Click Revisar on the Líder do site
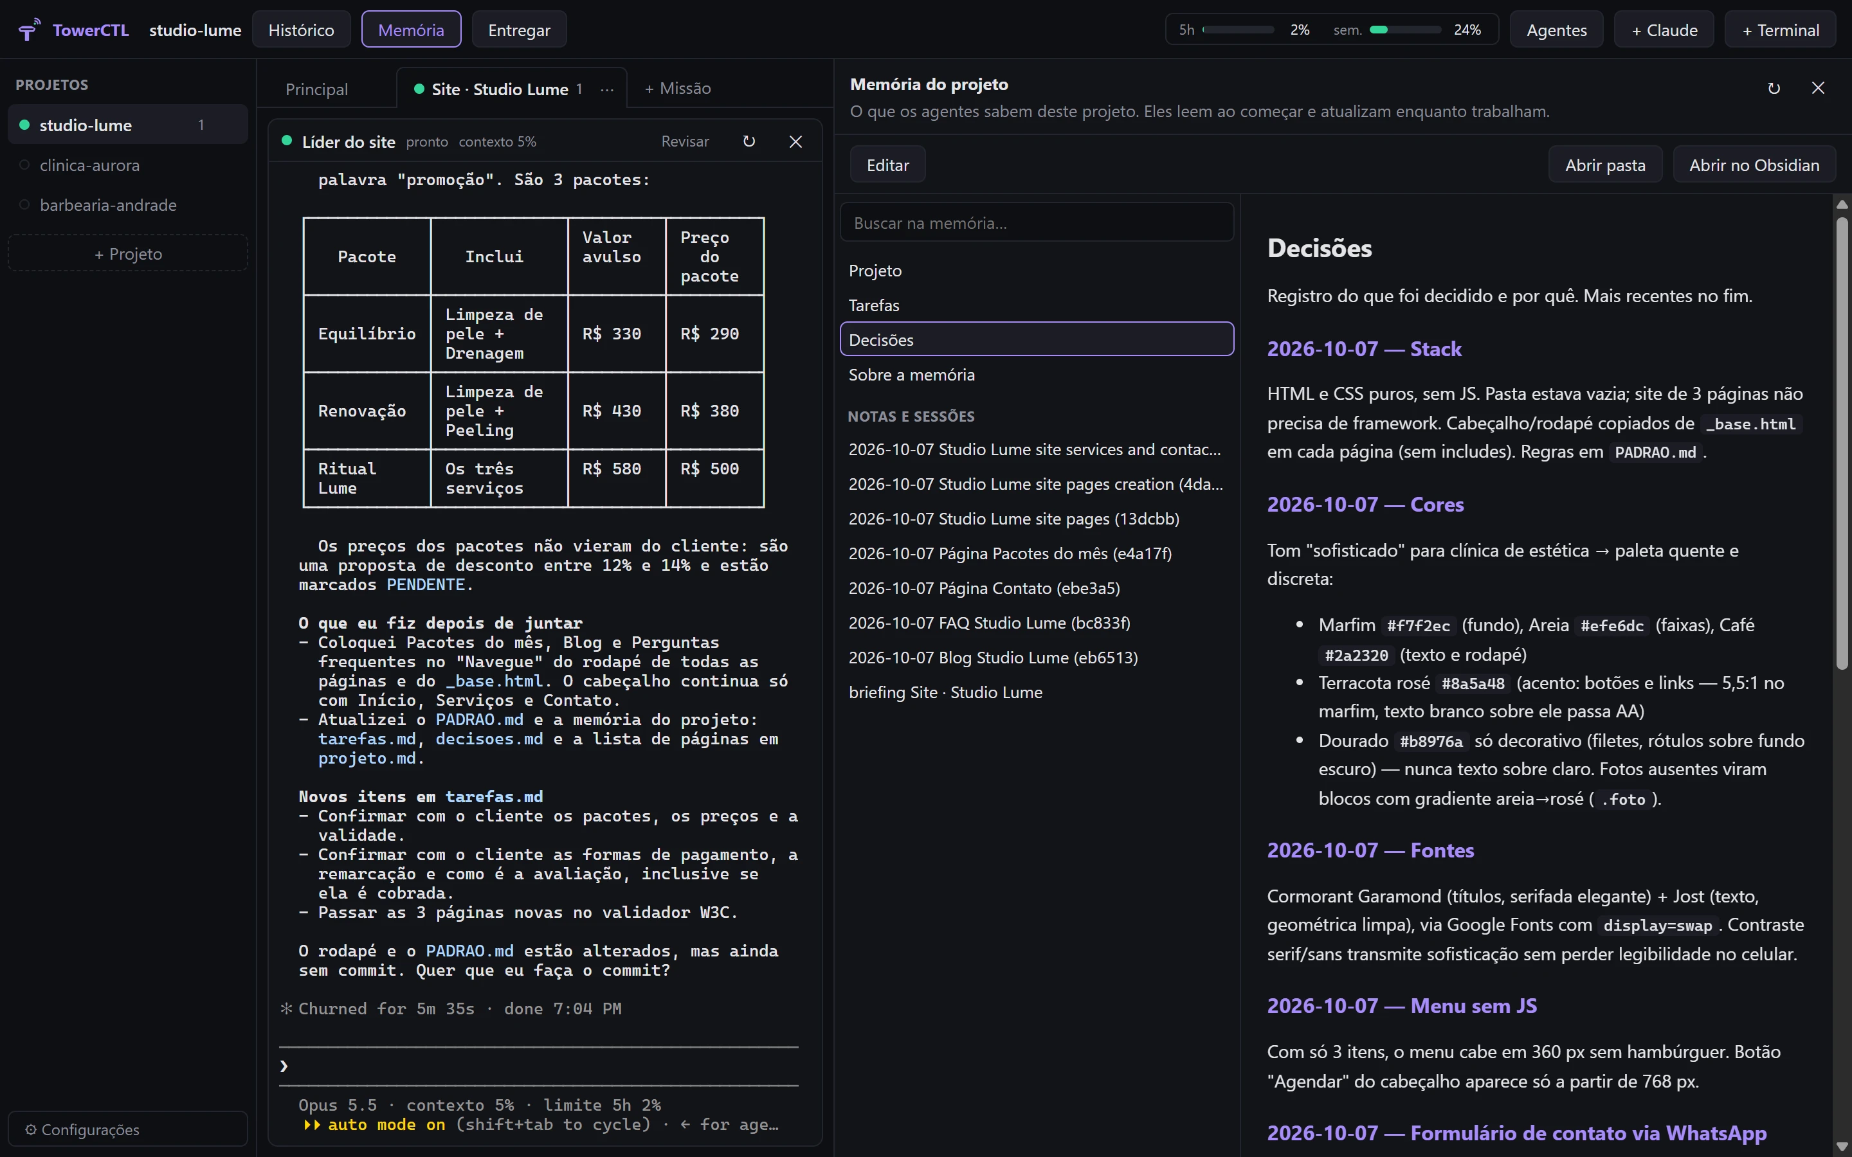 point(685,141)
